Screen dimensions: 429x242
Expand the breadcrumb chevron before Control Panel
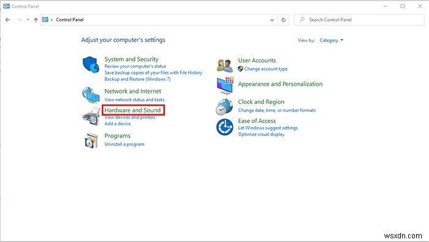coord(51,20)
